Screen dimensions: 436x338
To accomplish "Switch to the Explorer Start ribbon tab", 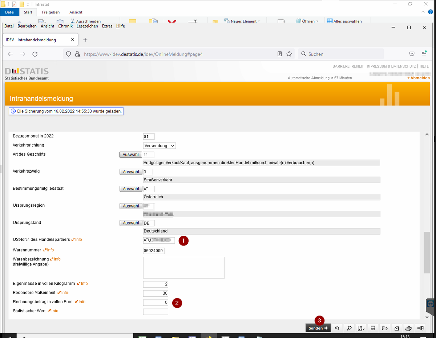I will (28, 12).
